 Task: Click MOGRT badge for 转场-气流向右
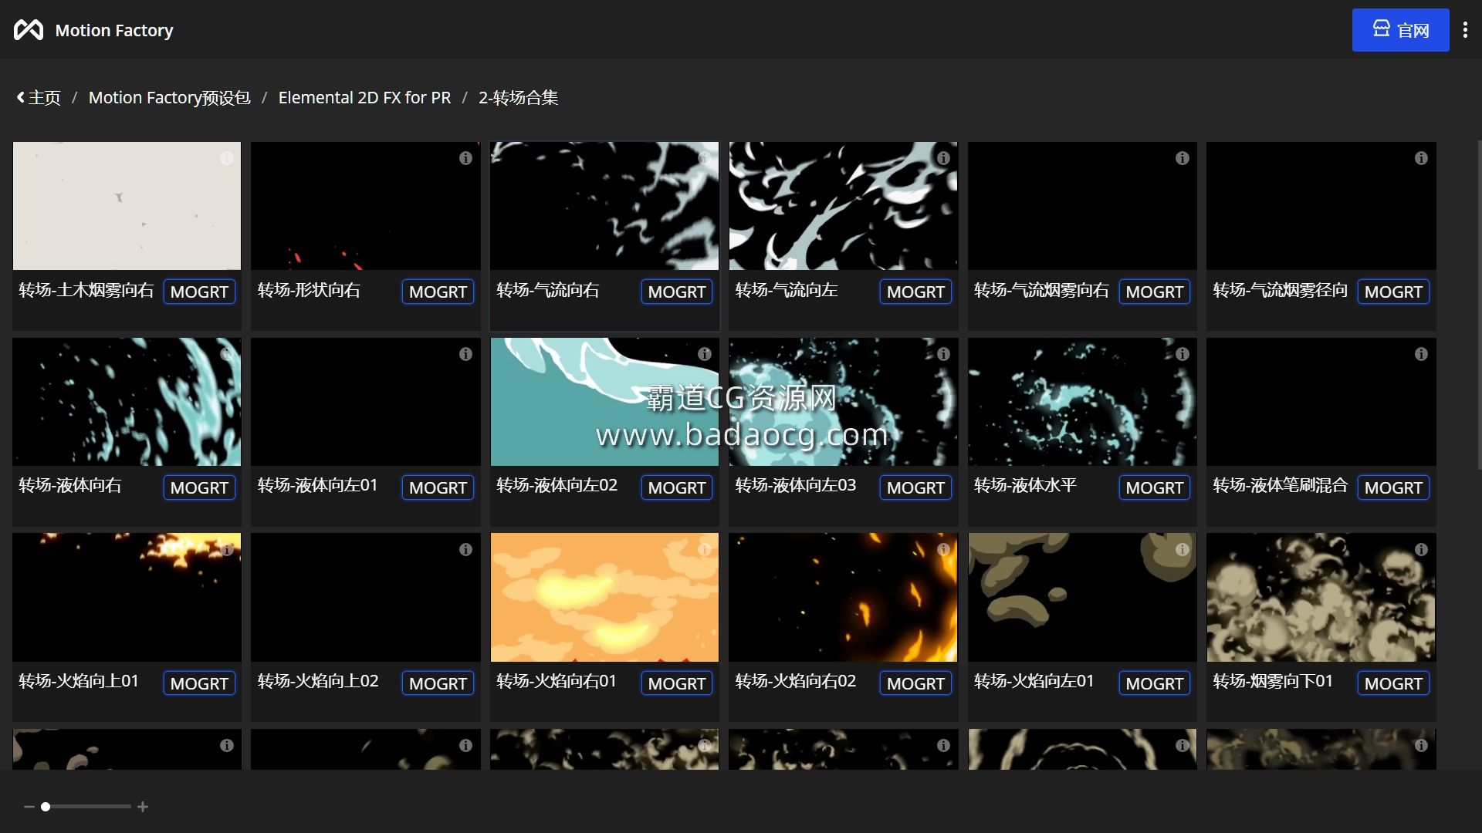click(x=677, y=292)
